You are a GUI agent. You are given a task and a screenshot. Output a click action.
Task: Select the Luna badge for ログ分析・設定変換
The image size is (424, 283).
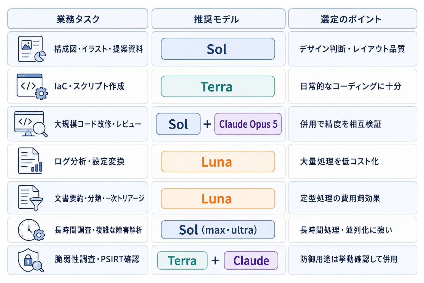coord(218,161)
